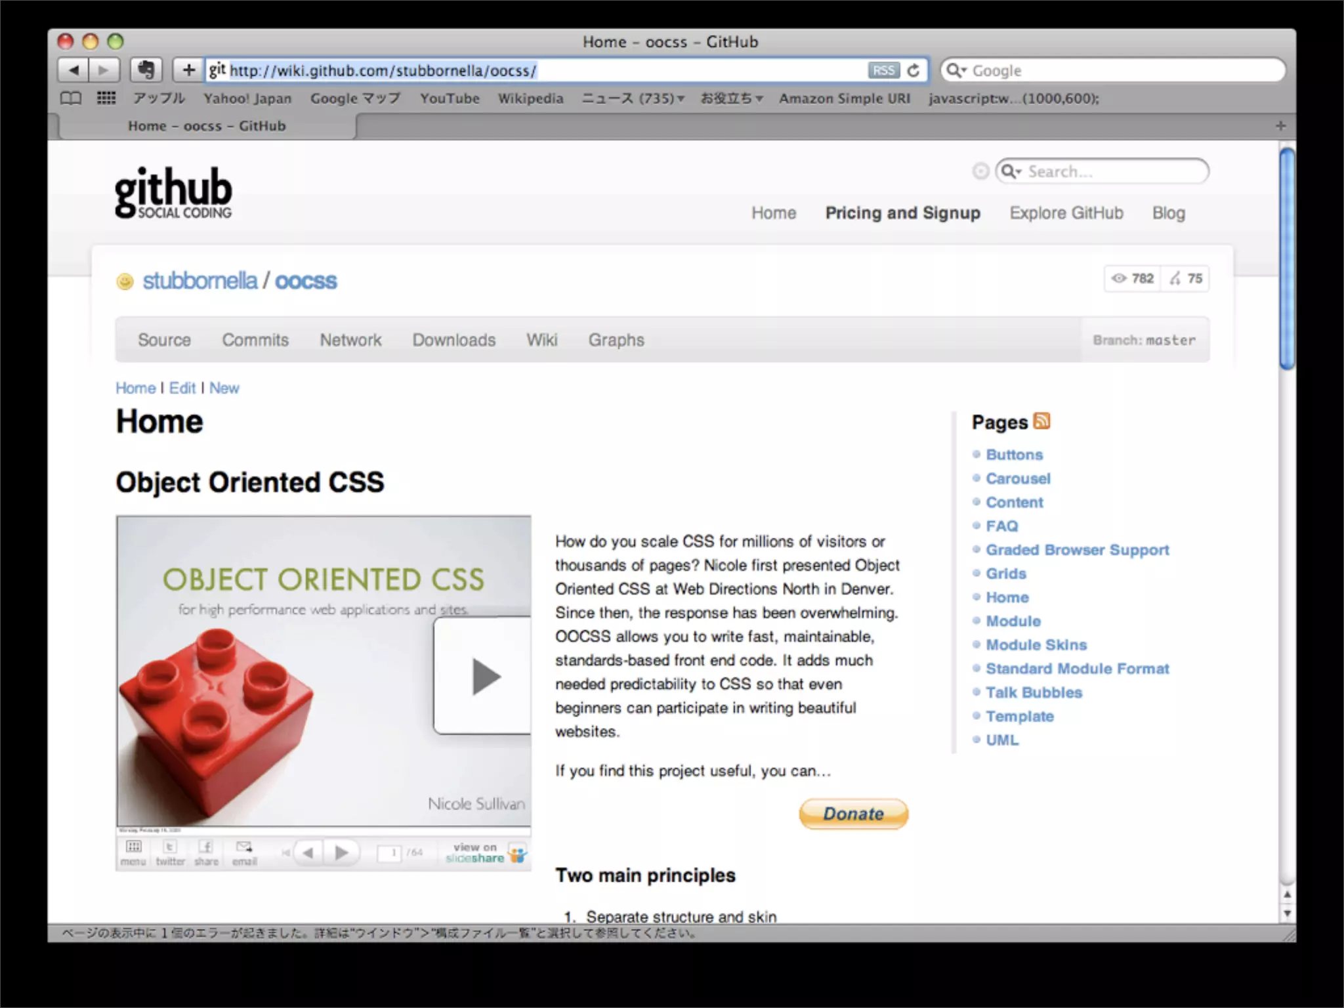The width and height of the screenshot is (1344, 1008).
Task: Click the orange Pages RSS feed icon
Action: [1041, 421]
